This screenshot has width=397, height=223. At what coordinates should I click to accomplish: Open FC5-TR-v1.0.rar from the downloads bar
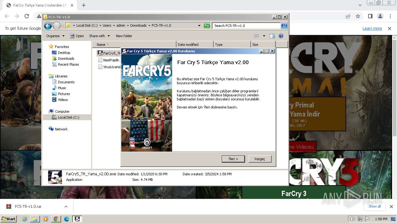click(x=28, y=207)
